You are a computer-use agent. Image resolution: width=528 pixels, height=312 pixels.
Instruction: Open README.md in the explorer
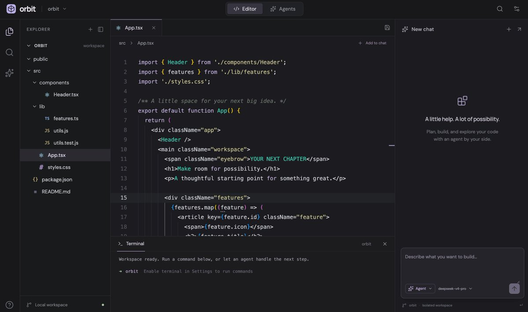(x=65, y=192)
